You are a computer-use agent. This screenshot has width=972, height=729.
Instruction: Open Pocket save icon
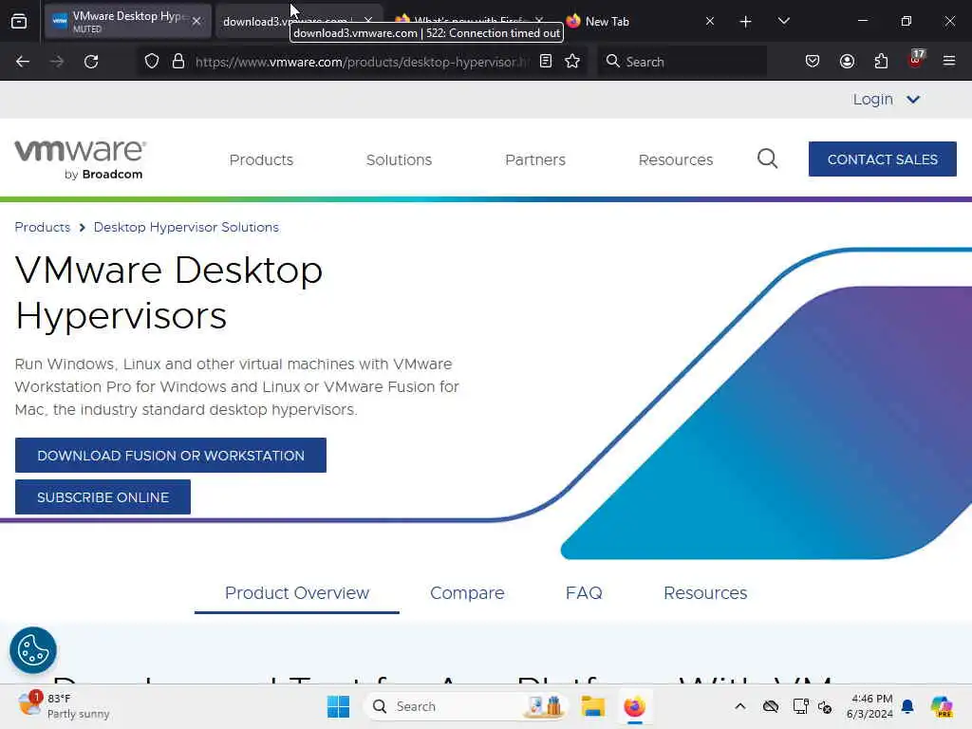pos(813,62)
